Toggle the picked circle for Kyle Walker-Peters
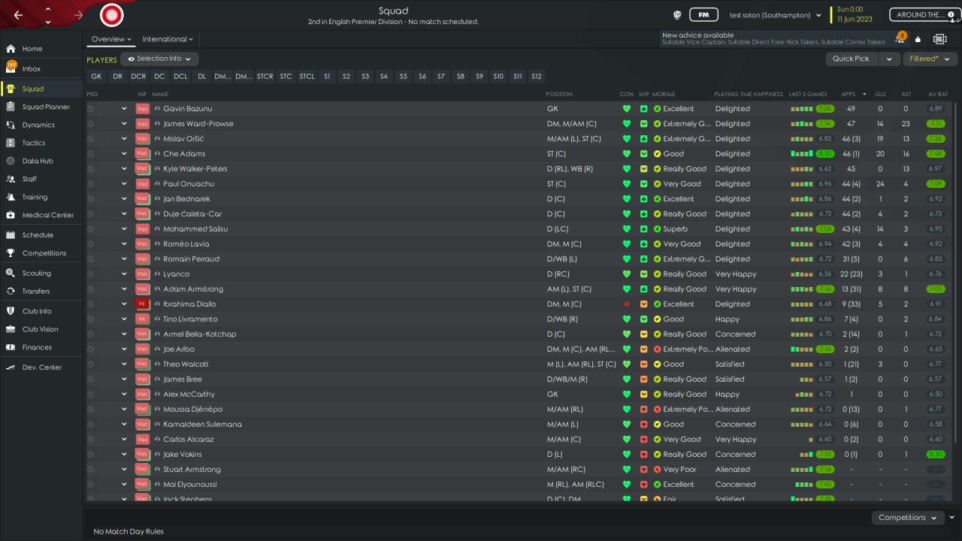The image size is (962, 541). pos(91,169)
